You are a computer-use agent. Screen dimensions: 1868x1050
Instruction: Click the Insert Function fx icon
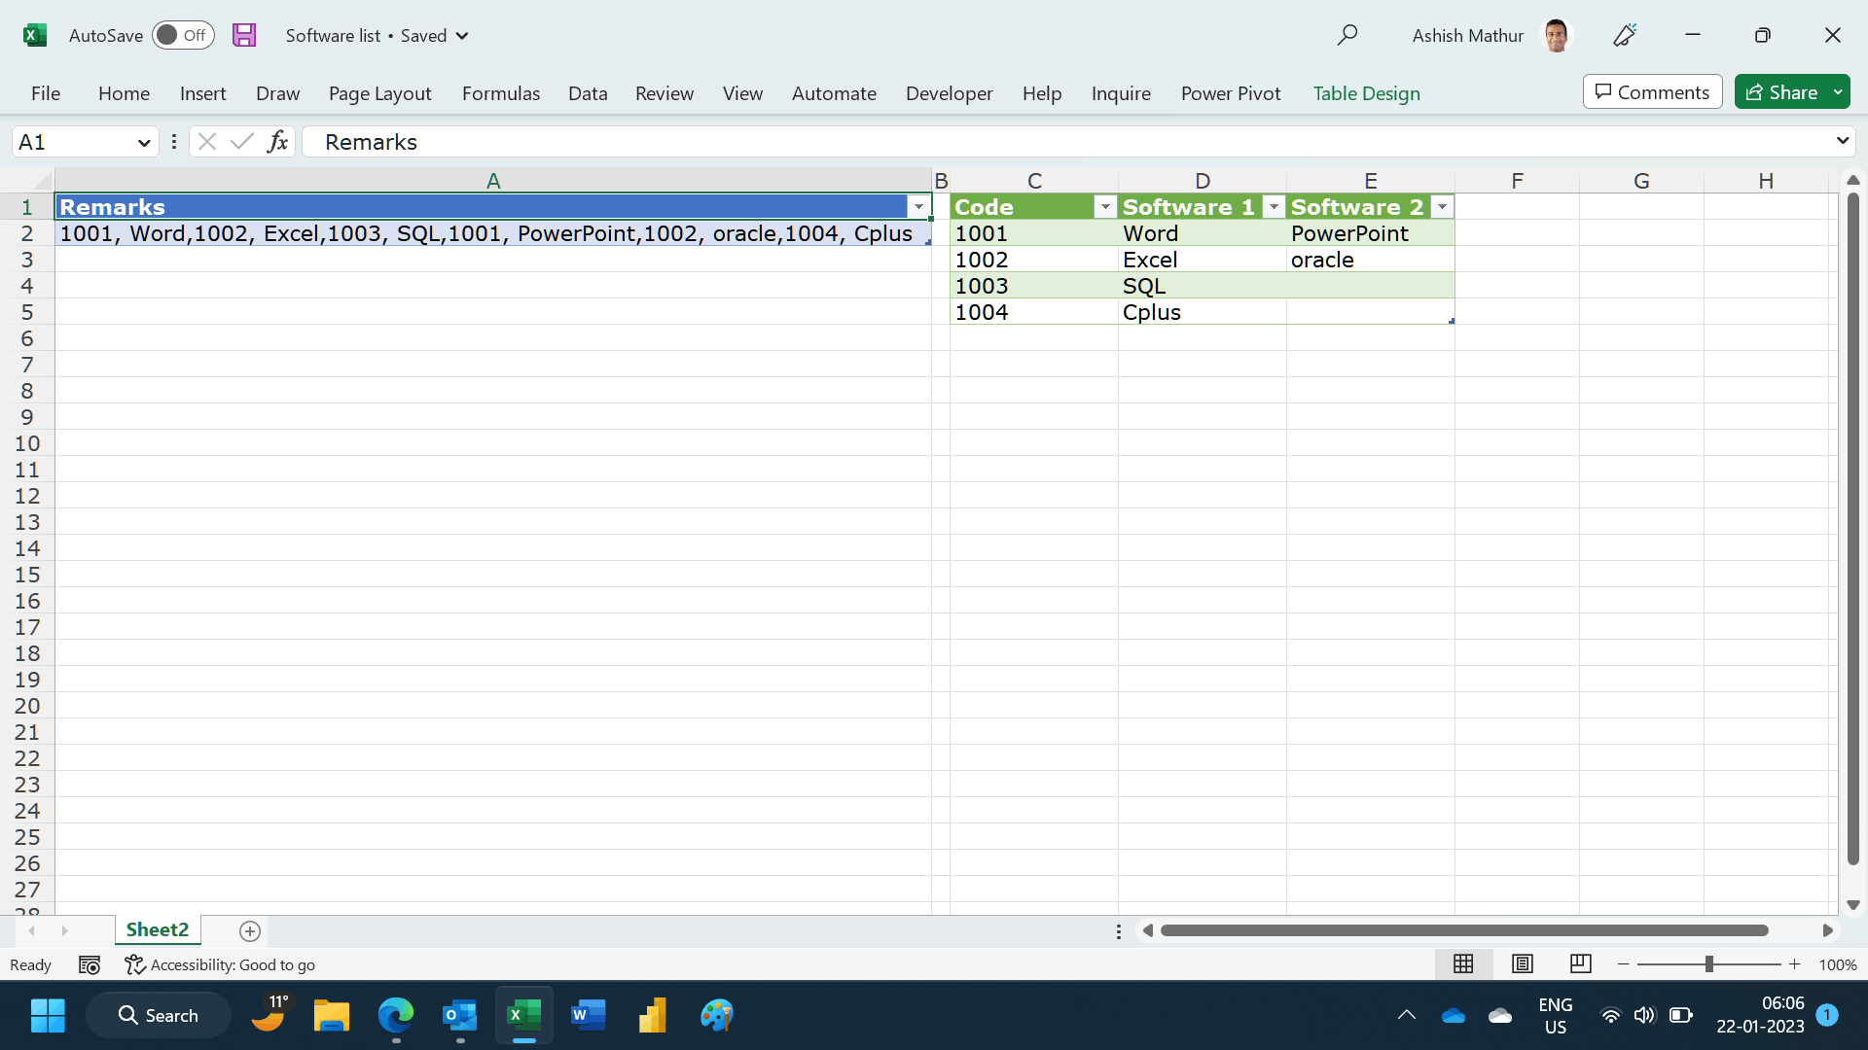pyautogui.click(x=277, y=142)
